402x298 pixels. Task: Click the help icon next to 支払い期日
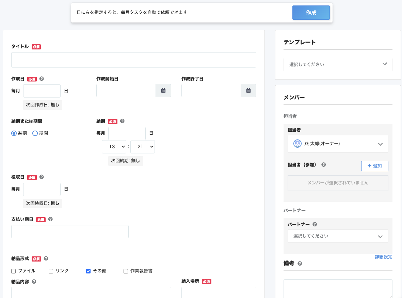pos(50,220)
